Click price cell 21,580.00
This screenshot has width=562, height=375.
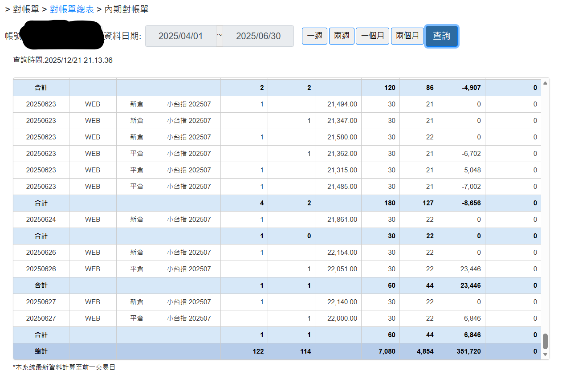[342, 137]
